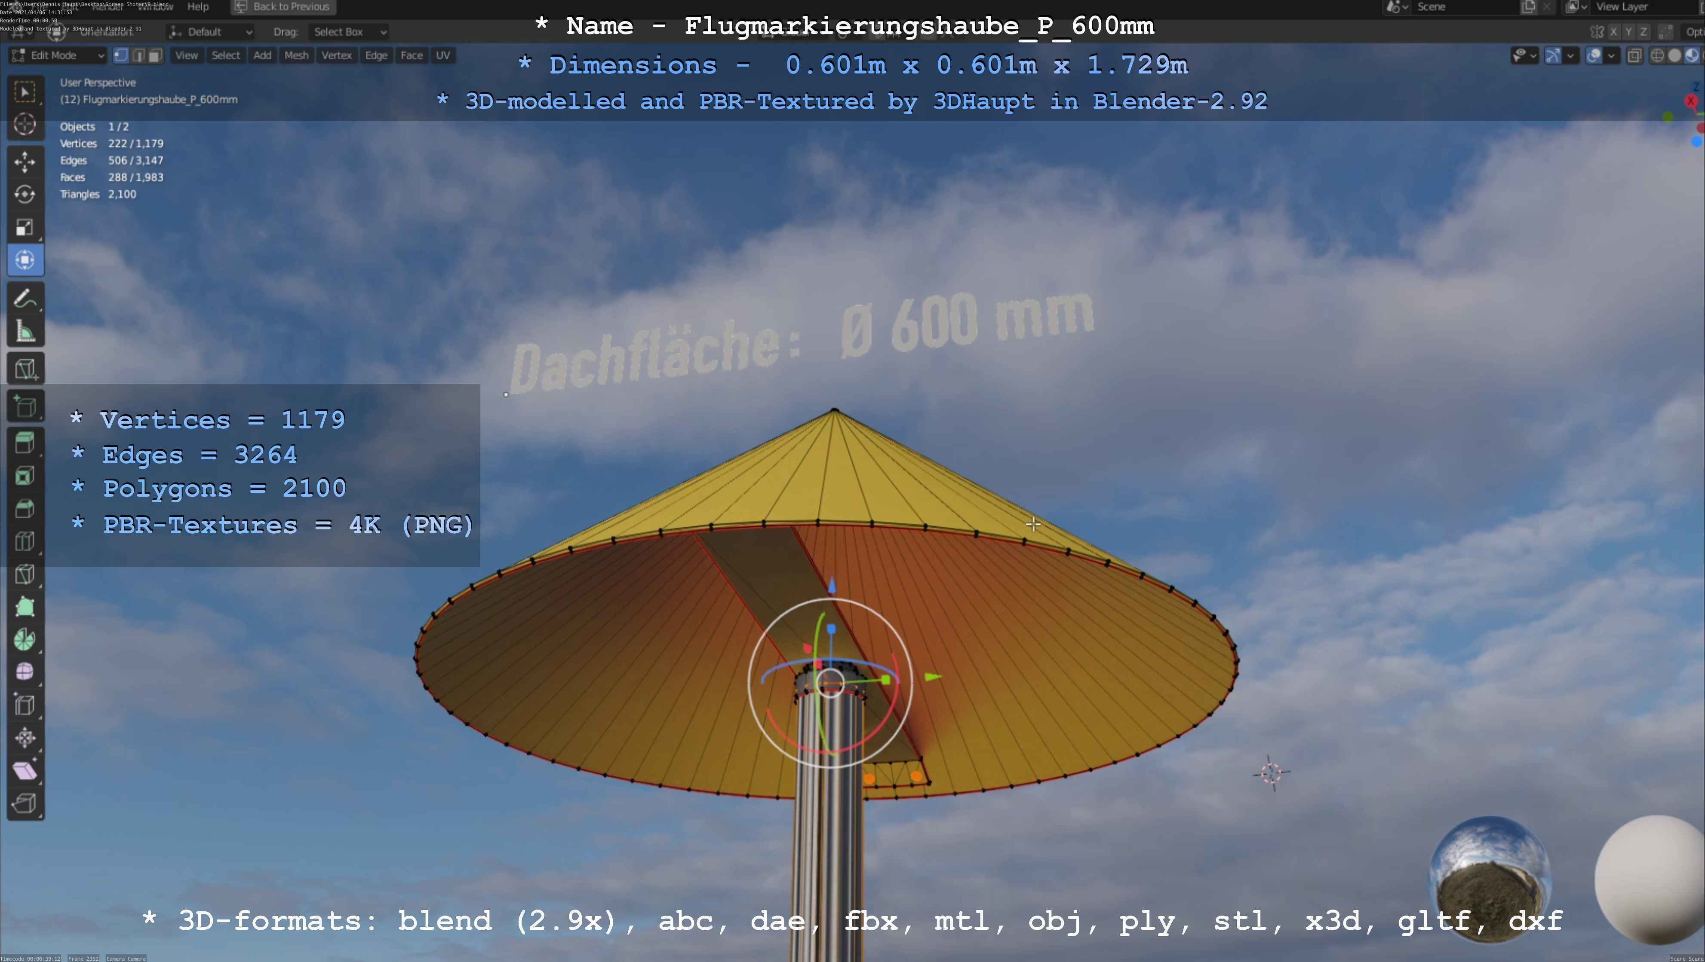Toggle Y axis mirror
Image resolution: width=1705 pixels, height=962 pixels.
1628,32
